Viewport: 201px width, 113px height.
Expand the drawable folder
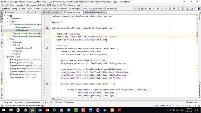pyautogui.click(x=10, y=42)
